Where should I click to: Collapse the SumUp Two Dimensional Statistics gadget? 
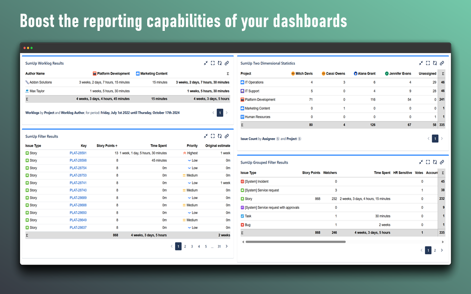pyautogui.click(x=420, y=63)
